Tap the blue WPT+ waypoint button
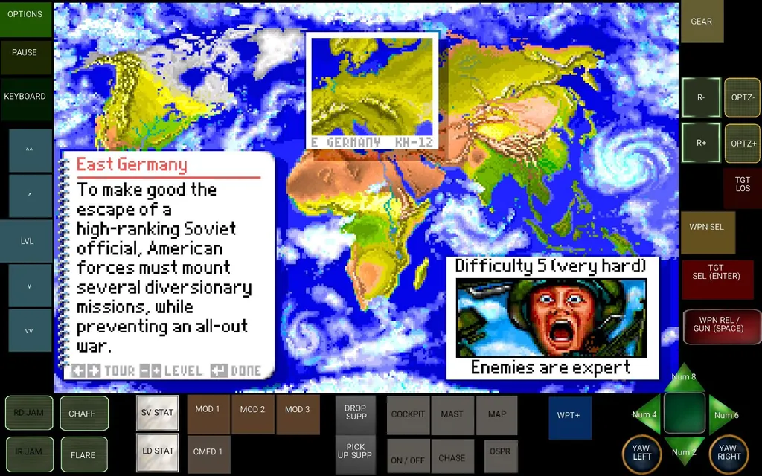 (570, 418)
